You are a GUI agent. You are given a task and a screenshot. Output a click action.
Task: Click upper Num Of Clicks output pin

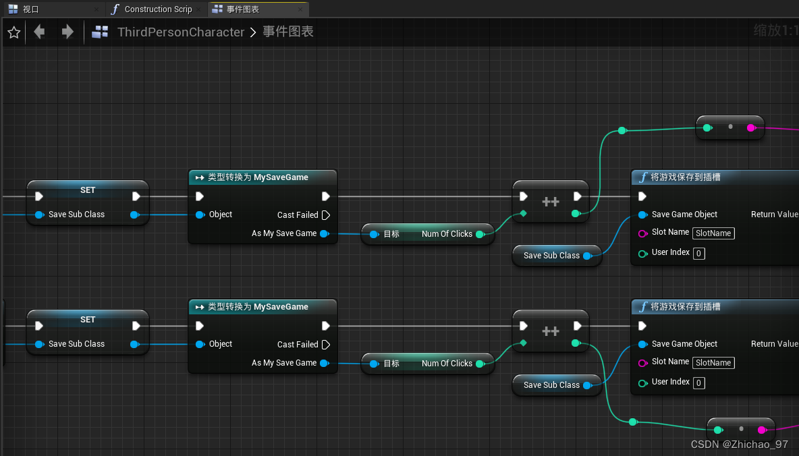tap(480, 234)
